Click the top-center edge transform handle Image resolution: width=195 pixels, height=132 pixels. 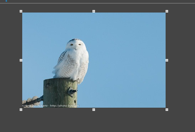pyautogui.click(x=94, y=11)
